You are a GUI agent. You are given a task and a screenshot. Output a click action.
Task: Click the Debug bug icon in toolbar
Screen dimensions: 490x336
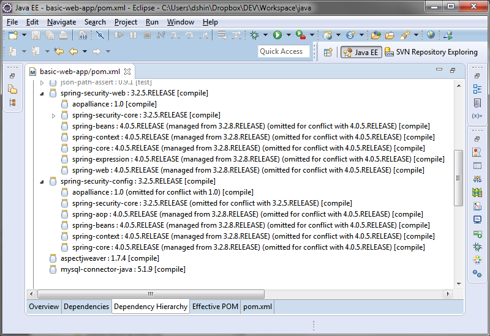254,35
